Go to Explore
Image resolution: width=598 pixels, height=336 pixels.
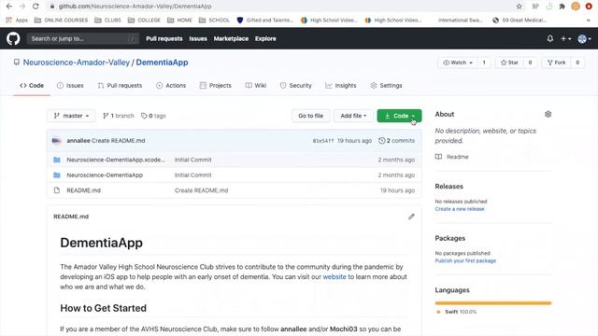tap(265, 38)
